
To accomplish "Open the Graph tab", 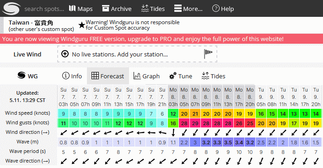I will tap(146, 76).
